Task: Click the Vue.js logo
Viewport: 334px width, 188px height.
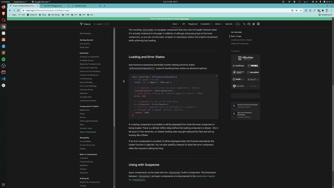Action: 85,24
